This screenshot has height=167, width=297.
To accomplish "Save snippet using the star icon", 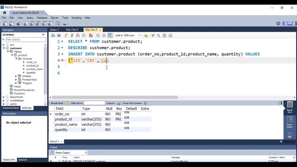I will (x=146, y=35).
